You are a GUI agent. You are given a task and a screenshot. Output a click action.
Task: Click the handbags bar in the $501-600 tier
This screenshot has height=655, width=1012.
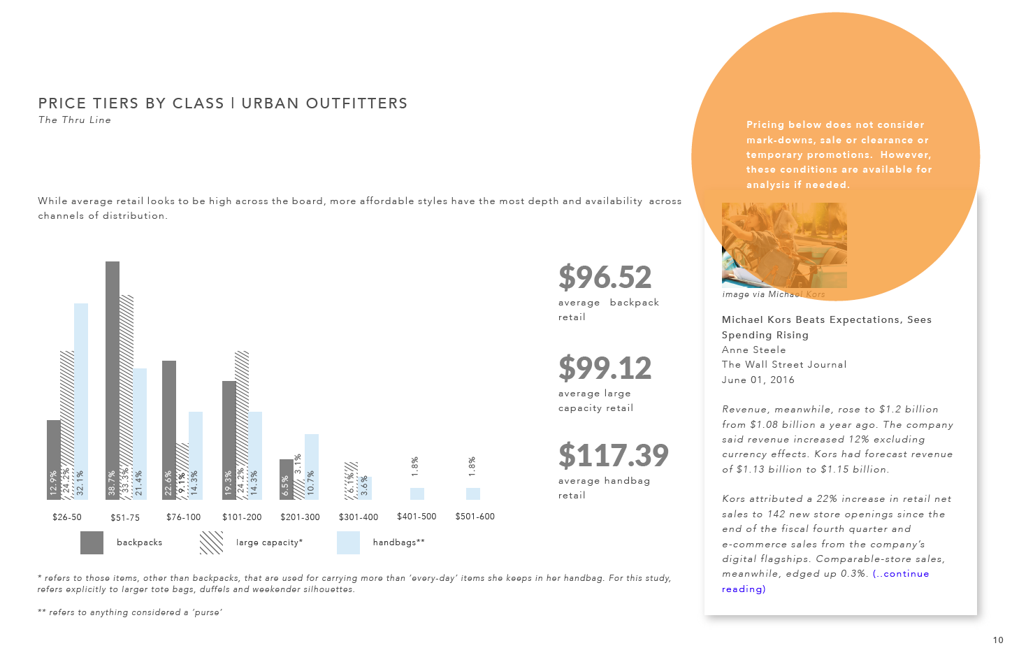tap(473, 494)
